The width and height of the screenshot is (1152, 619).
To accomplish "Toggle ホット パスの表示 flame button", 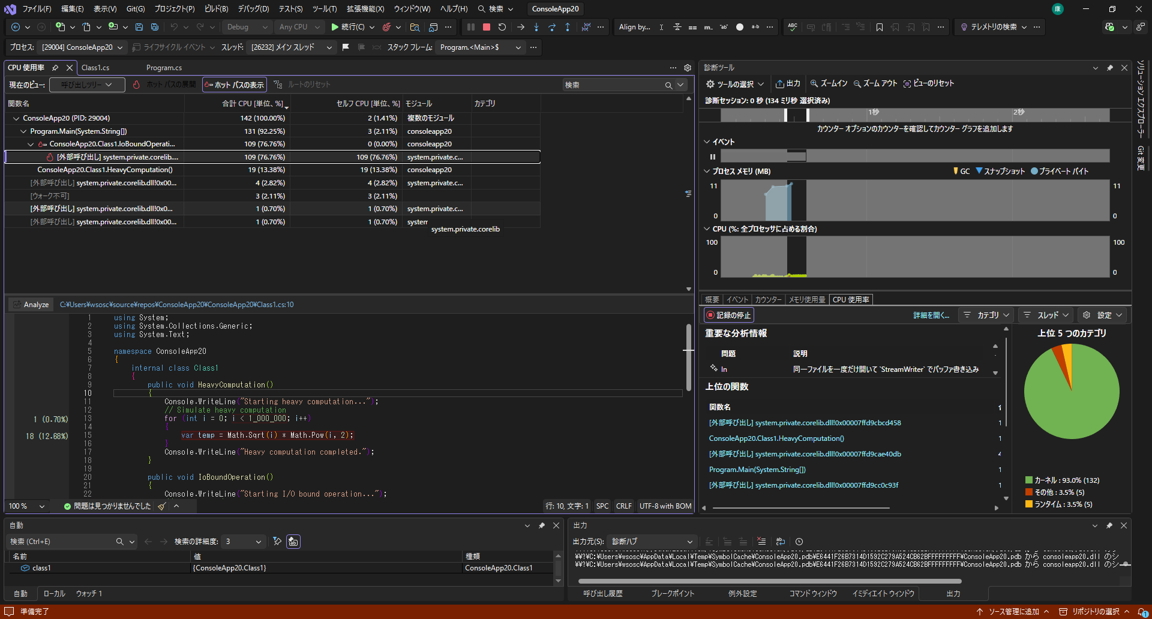I will [x=234, y=84].
